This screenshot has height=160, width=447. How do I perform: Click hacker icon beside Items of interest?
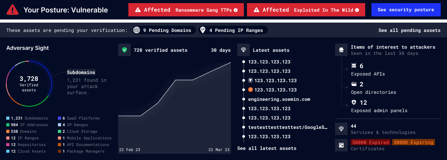coord(341,50)
